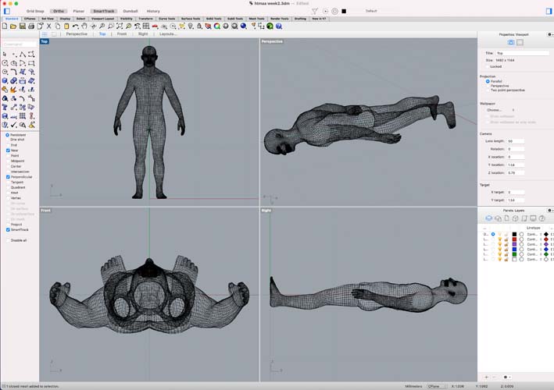Open the Wallpaper Choose dropdown
554x390 pixels.
click(500, 110)
